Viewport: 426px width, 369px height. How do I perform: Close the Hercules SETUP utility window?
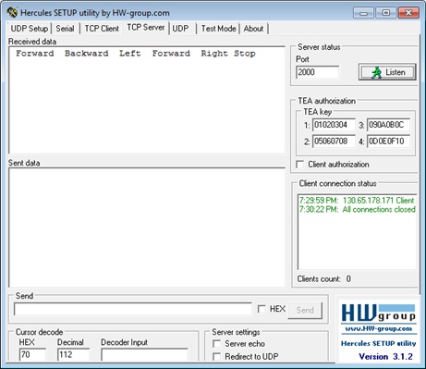[408, 13]
